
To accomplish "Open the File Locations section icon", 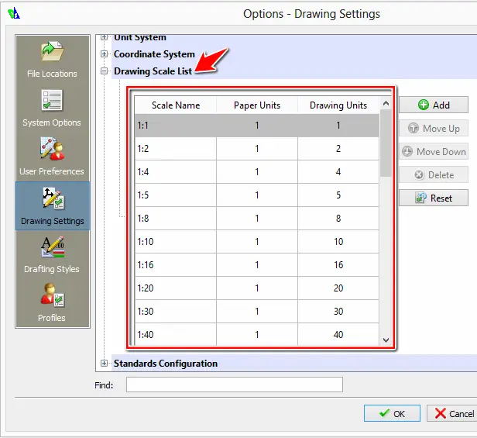I will (52, 51).
